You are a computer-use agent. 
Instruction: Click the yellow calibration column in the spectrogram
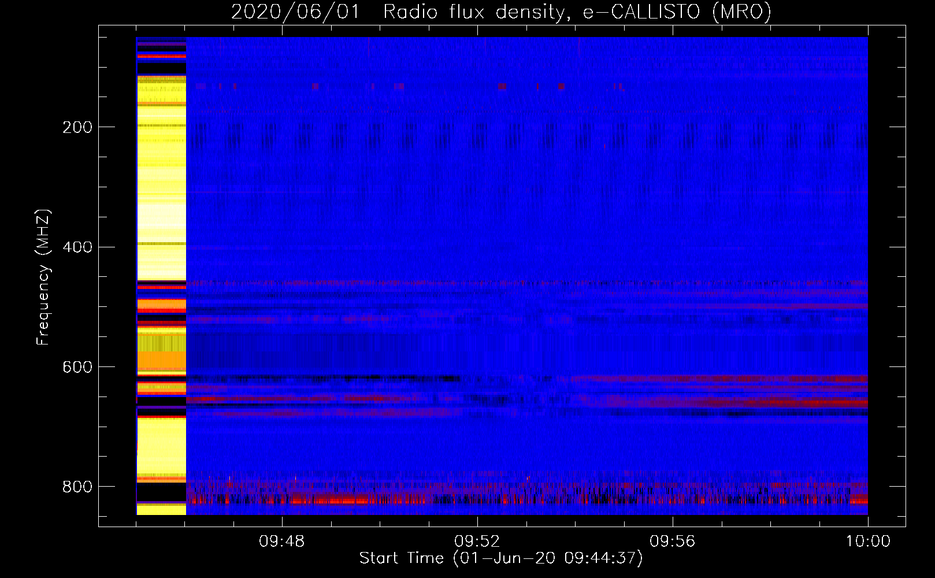point(161,276)
